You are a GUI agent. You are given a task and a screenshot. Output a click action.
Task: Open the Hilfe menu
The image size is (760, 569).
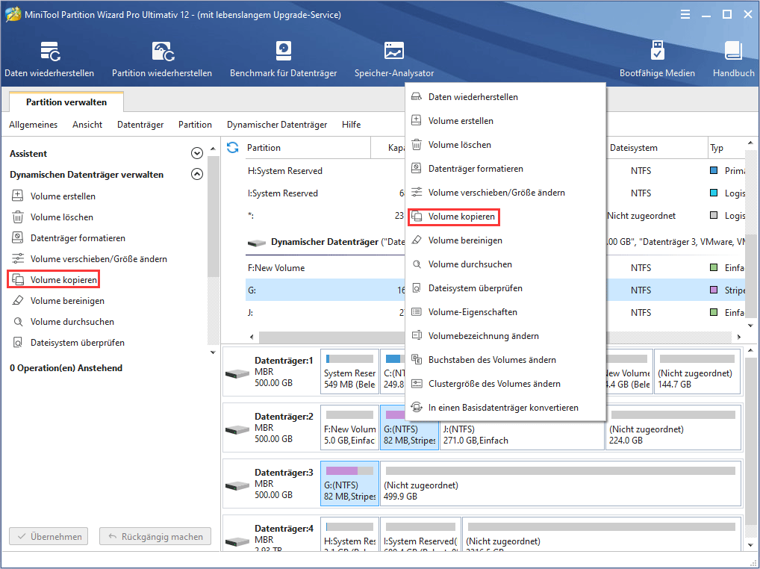click(x=351, y=125)
